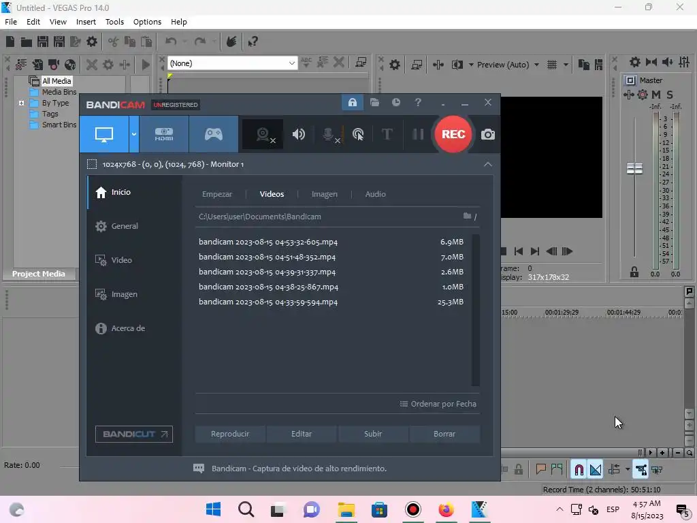
Task: Open the (None) preset dropdown
Action: click(232, 63)
